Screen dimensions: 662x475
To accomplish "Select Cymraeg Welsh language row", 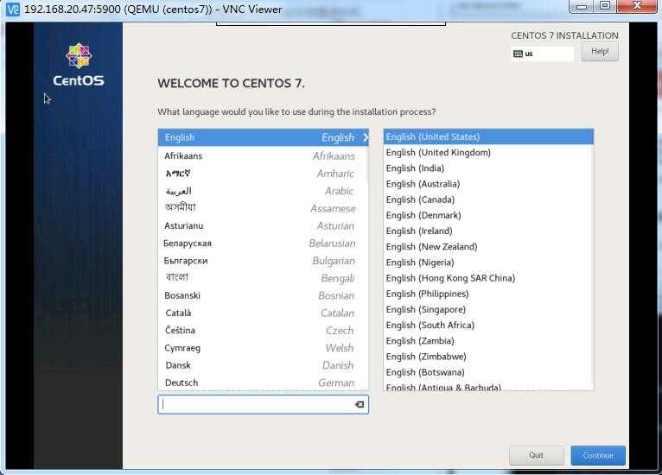I will point(263,348).
